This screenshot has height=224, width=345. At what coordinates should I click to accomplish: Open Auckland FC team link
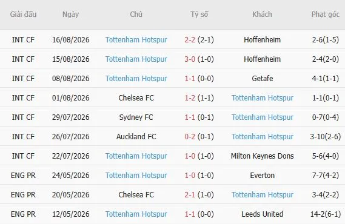click(136, 137)
